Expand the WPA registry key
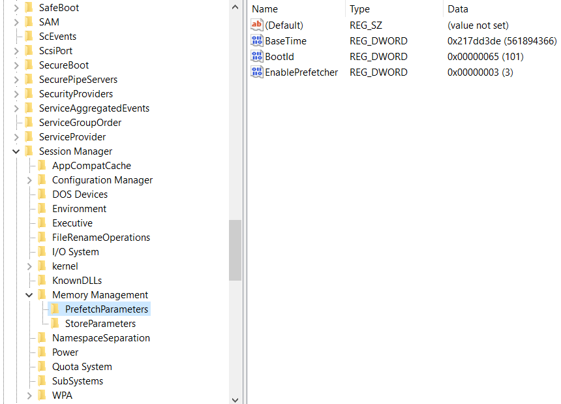Image resolution: width=561 pixels, height=404 pixels. pyautogui.click(x=29, y=396)
